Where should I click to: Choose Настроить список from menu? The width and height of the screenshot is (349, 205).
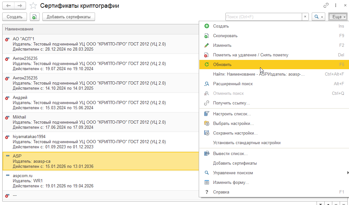pos(232,114)
